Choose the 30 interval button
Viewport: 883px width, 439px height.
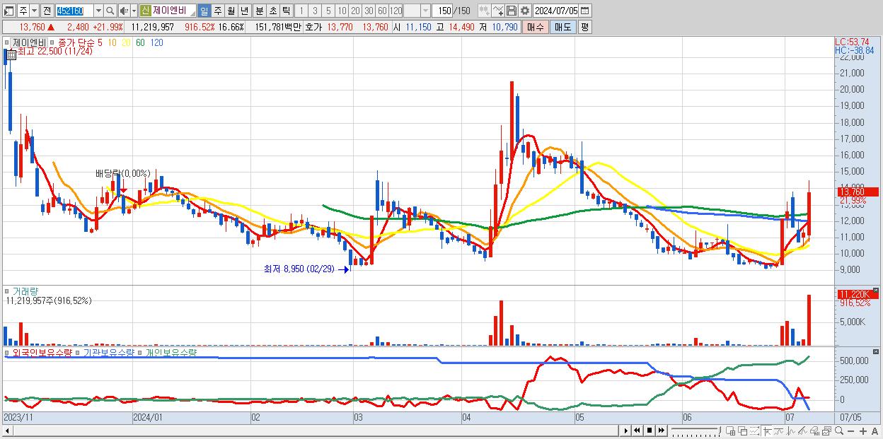369,11
